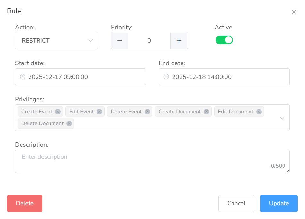Click the clock icon in End date
The height and width of the screenshot is (219, 305).
tap(166, 77)
